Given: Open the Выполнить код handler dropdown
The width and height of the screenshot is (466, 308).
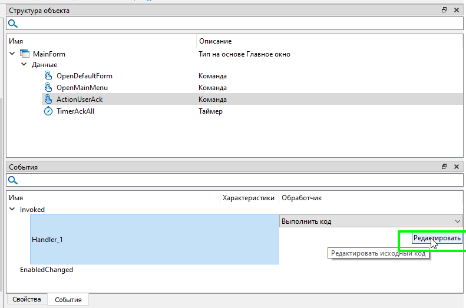Looking at the screenshot, I should click(458, 221).
